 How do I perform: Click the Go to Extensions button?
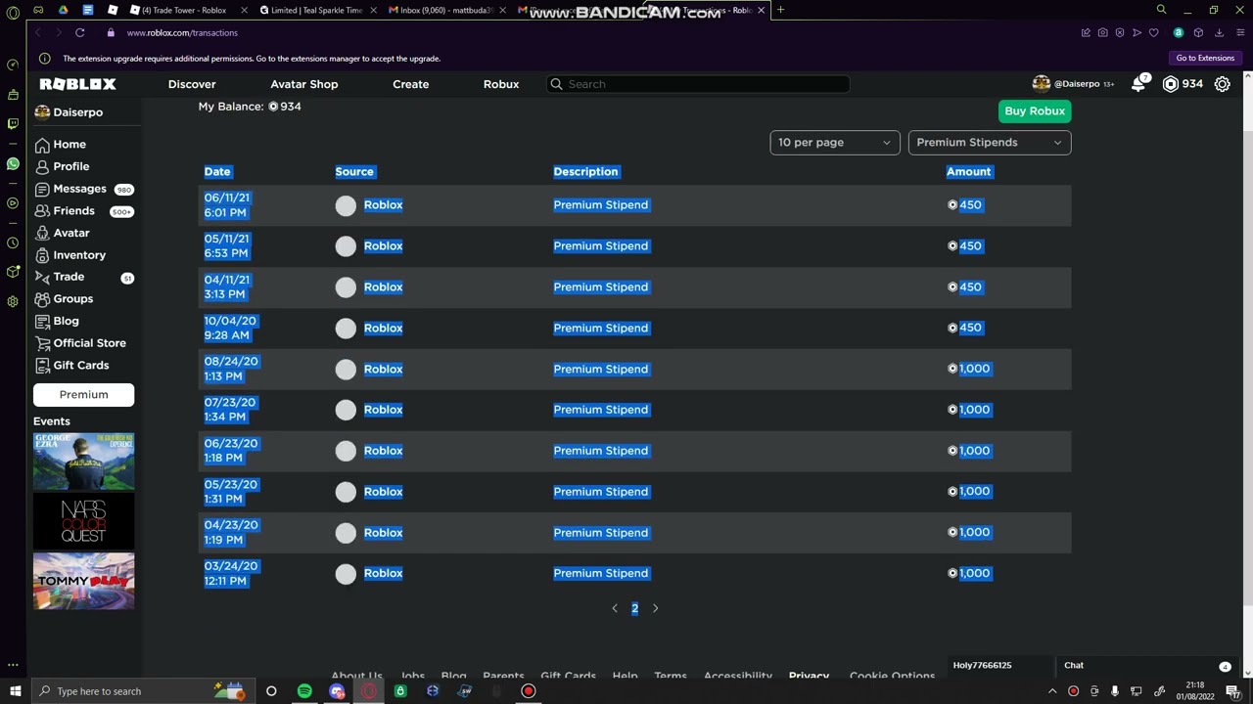point(1205,59)
